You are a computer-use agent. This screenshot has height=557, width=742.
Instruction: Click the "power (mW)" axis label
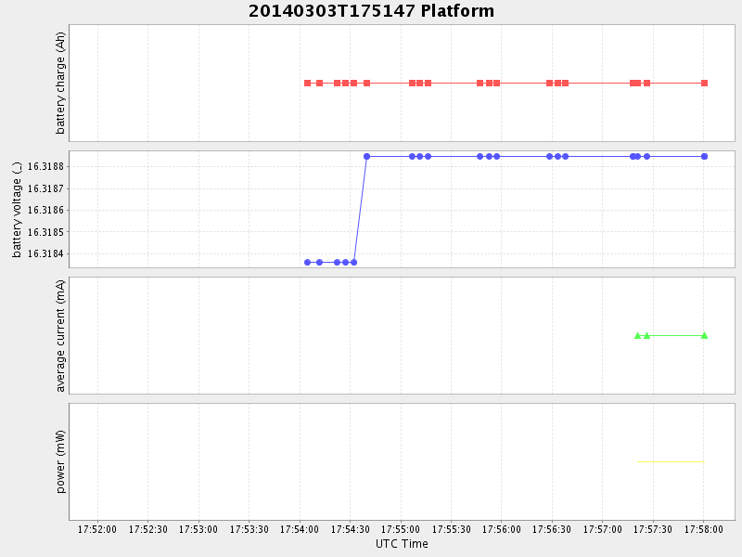61,461
